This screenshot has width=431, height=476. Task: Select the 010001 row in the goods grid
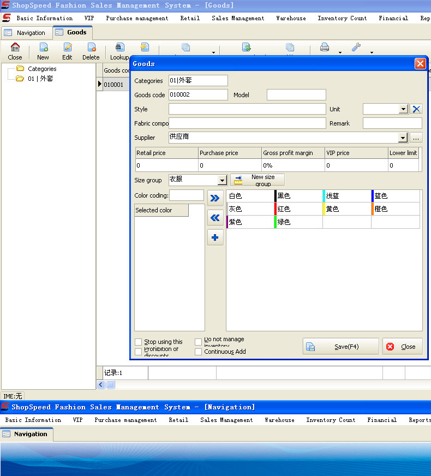113,85
